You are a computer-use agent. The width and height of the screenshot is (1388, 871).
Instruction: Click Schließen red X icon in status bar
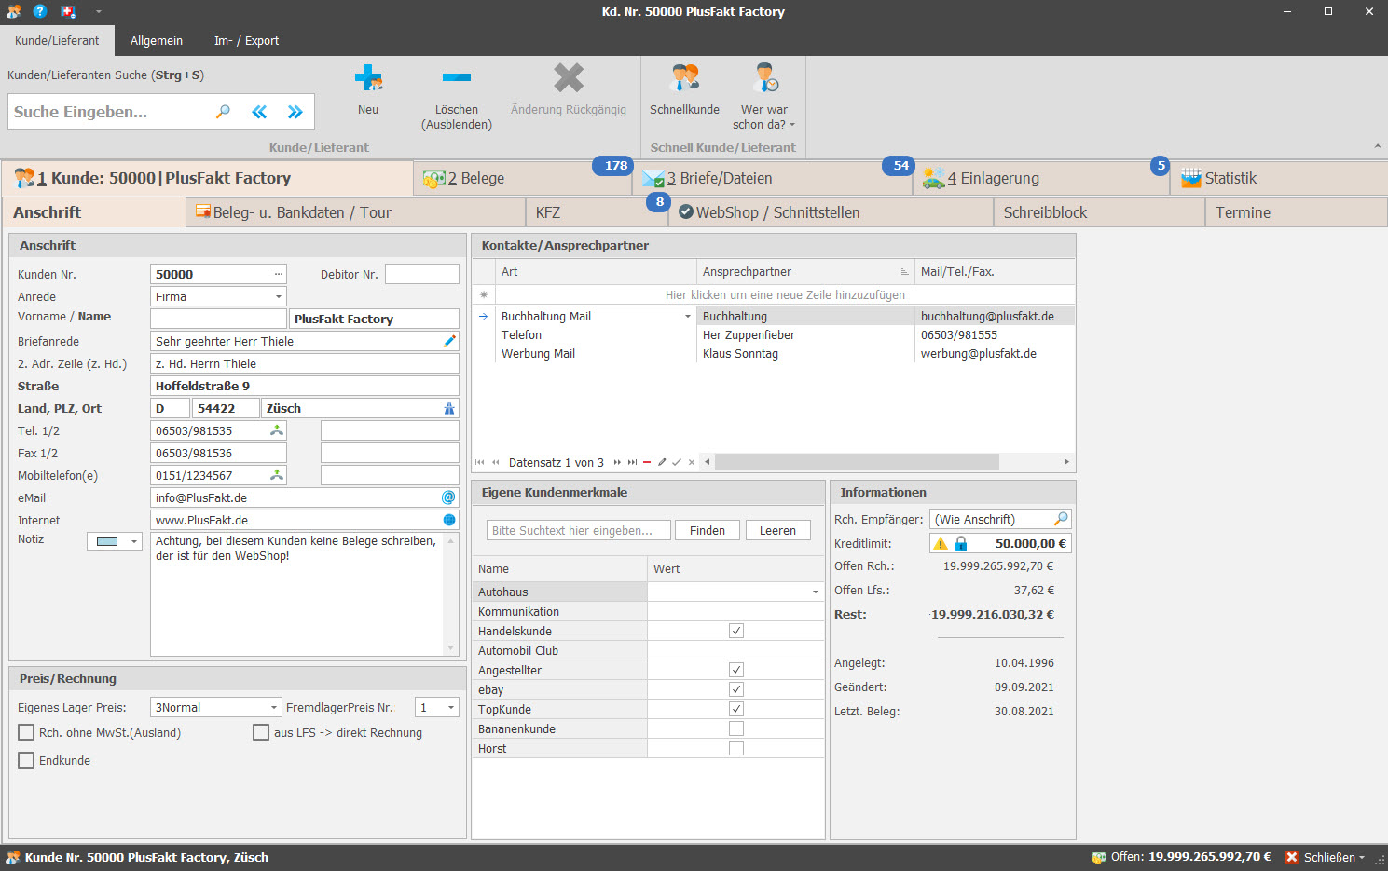tap(1292, 857)
